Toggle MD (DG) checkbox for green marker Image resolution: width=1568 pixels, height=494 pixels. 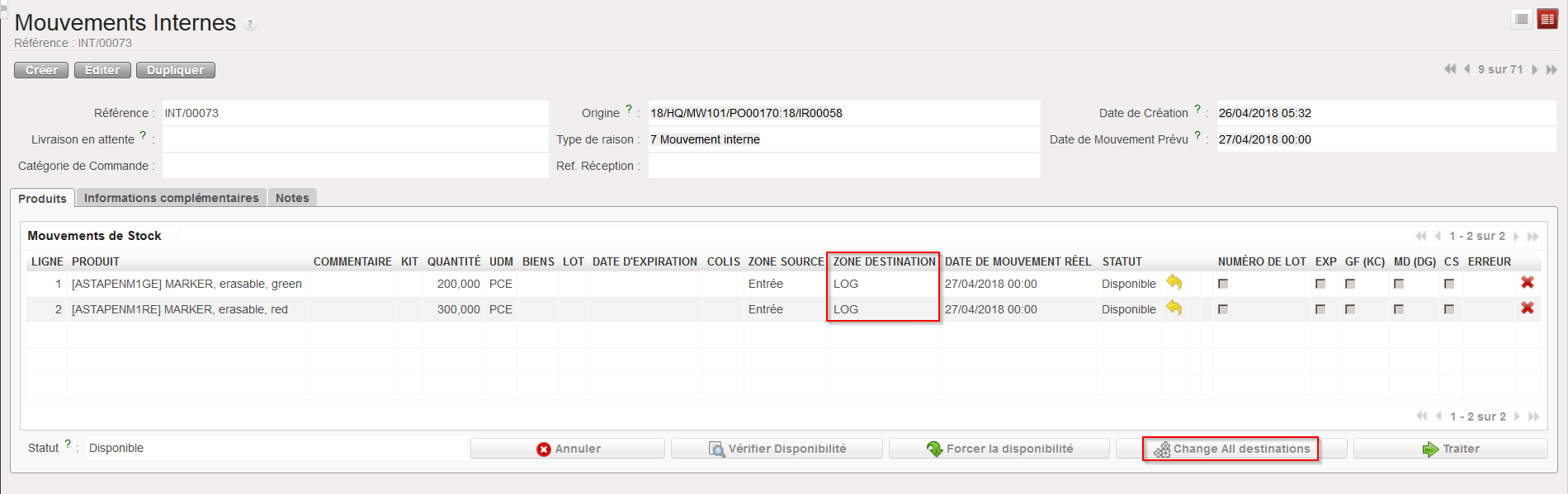point(1399,284)
